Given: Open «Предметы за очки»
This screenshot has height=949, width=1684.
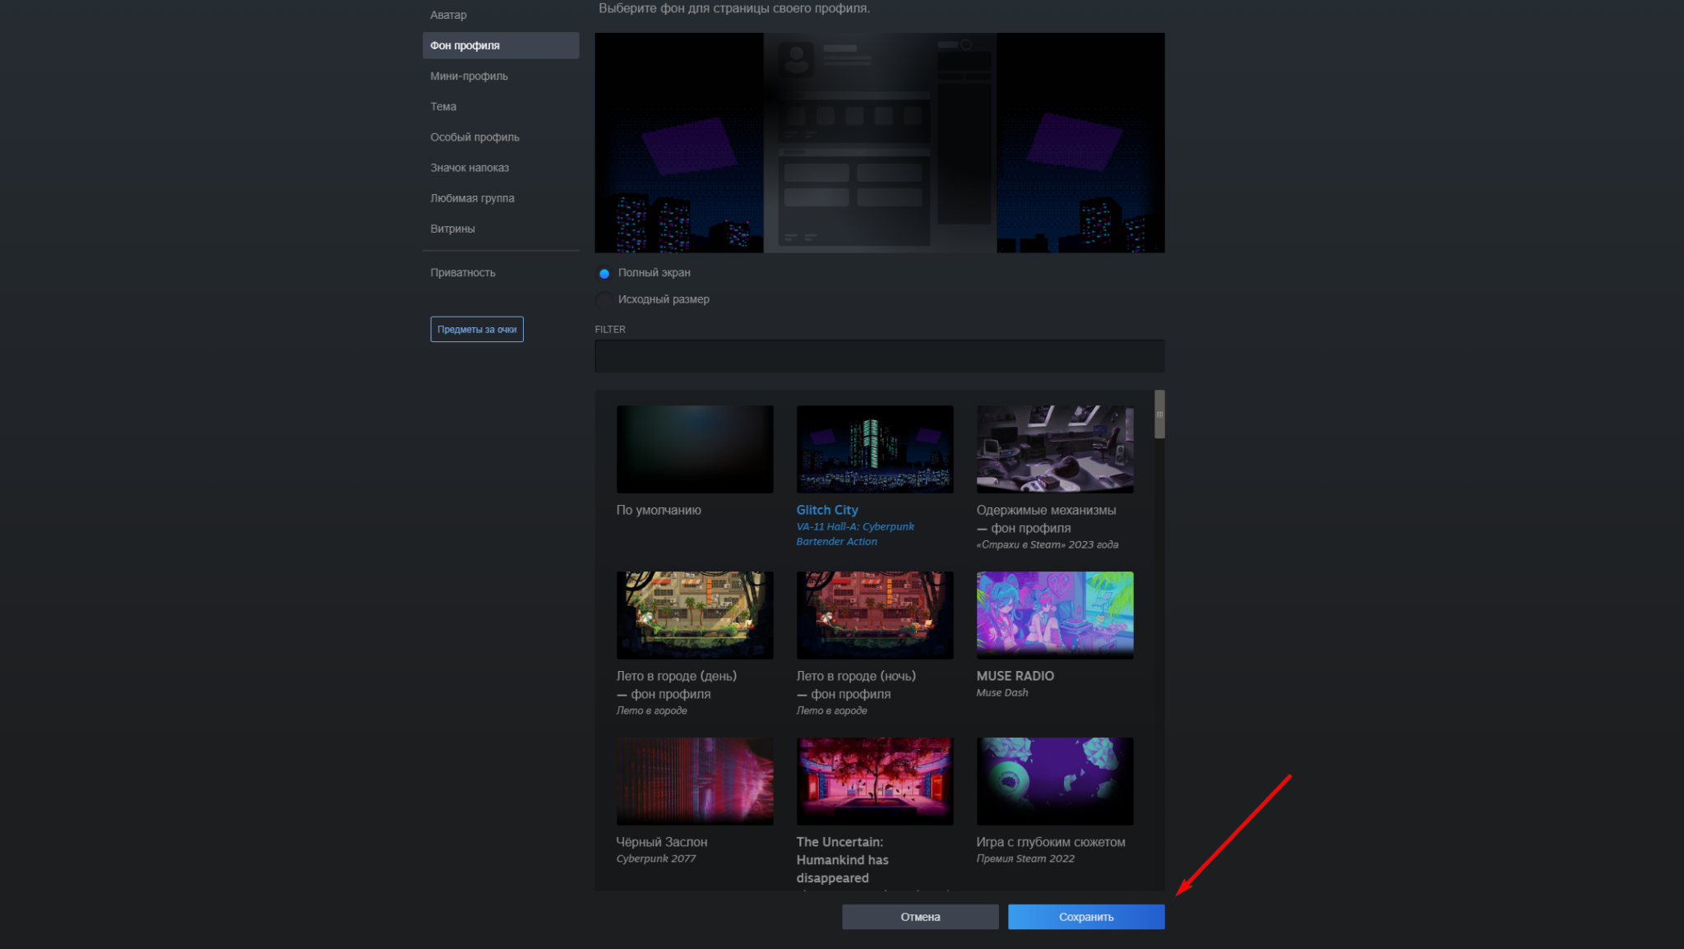Looking at the screenshot, I should [x=477, y=328].
